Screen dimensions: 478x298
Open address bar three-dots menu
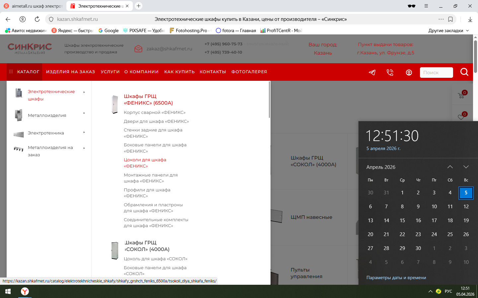441,19
